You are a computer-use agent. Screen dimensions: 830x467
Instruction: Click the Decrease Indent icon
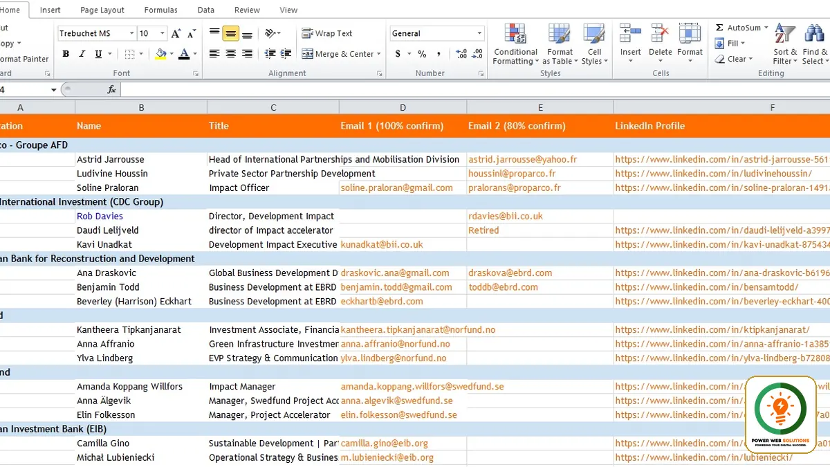(x=270, y=54)
